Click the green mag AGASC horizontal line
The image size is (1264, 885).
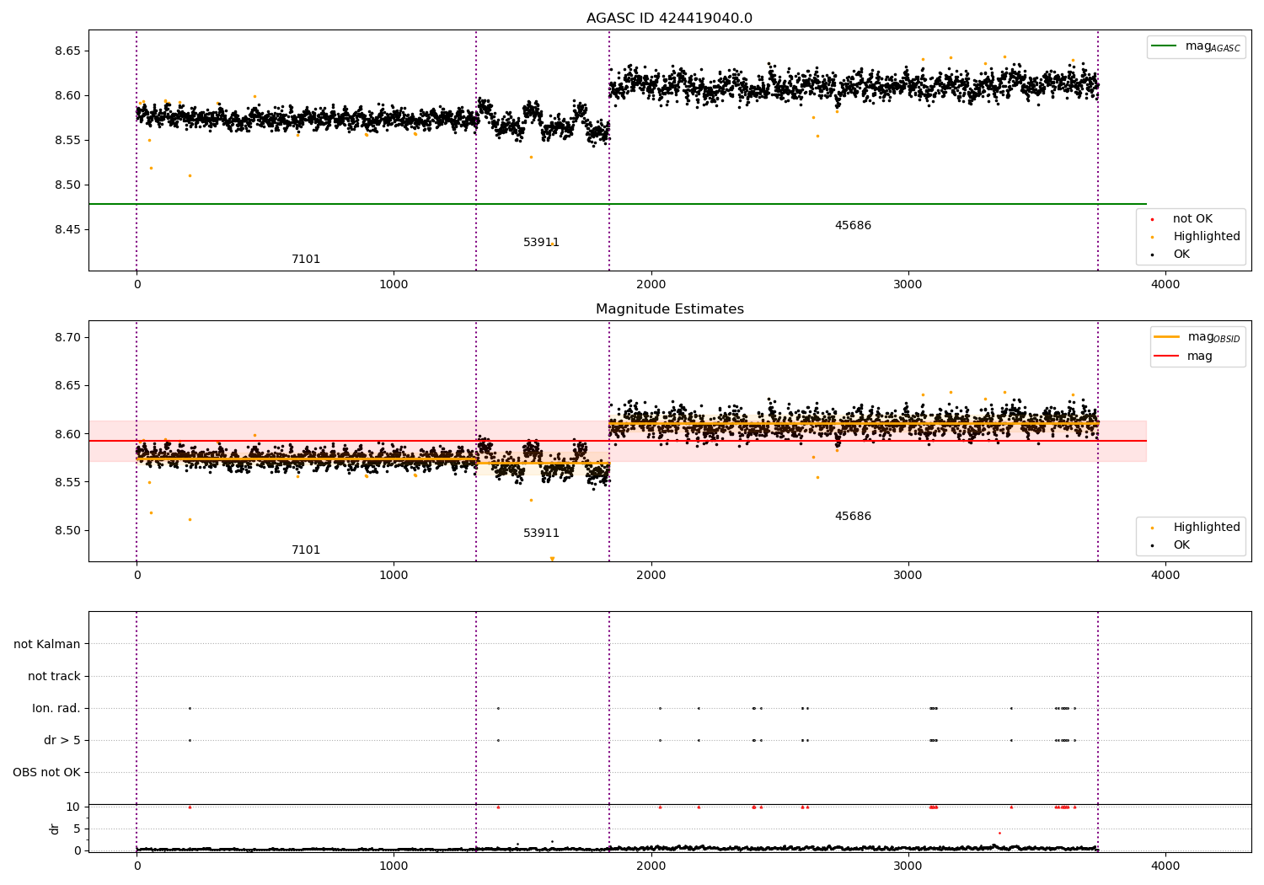point(618,204)
